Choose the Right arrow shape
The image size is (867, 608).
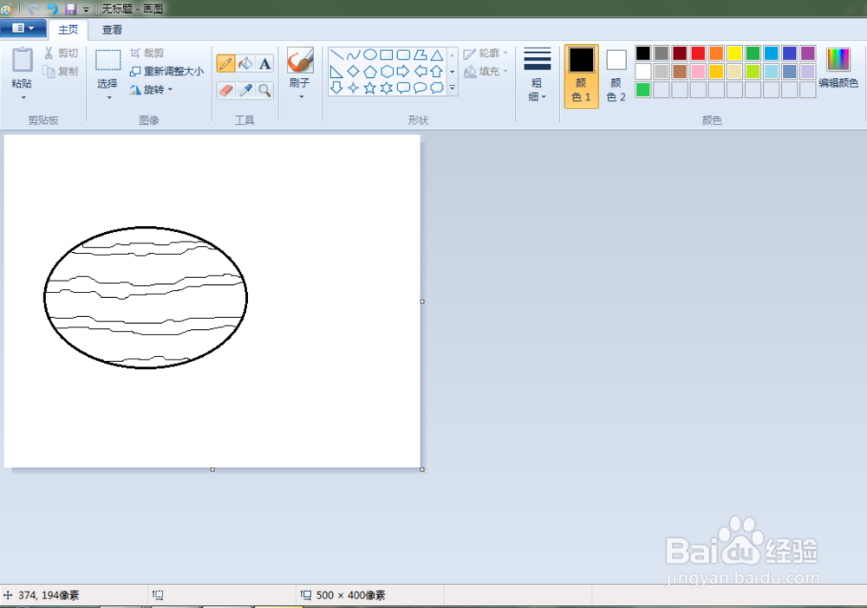pyautogui.click(x=404, y=71)
